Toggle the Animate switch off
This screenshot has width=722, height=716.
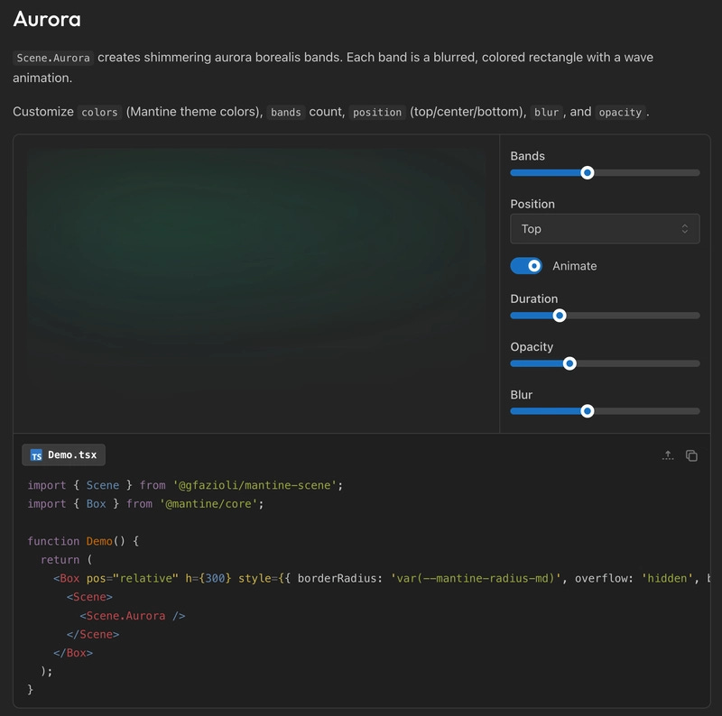point(526,266)
